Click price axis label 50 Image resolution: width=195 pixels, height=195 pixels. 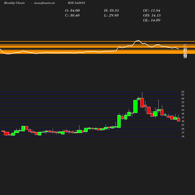pyautogui.click(x=183, y=106)
